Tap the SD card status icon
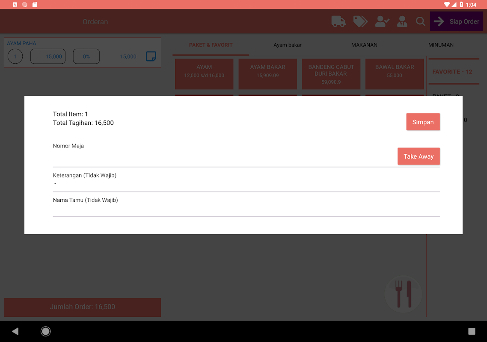487x342 pixels. click(x=35, y=5)
